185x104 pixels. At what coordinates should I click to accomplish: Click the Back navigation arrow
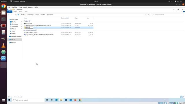9,15
